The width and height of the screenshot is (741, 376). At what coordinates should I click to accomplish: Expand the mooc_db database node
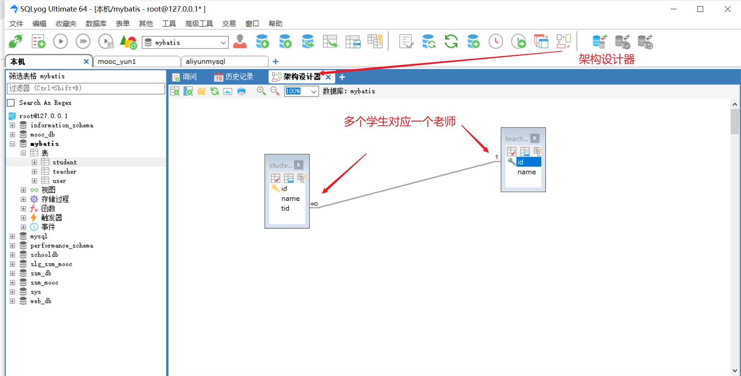[12, 134]
